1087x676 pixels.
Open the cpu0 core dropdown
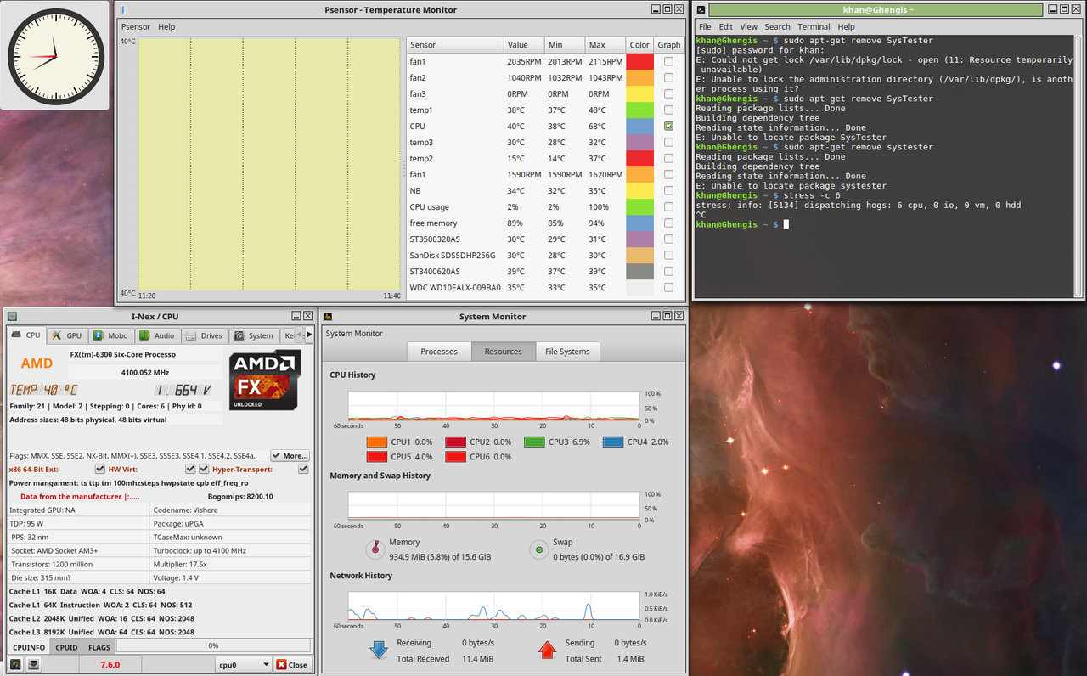pos(243,664)
